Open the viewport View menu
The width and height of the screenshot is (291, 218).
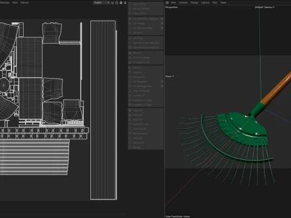point(173,2)
